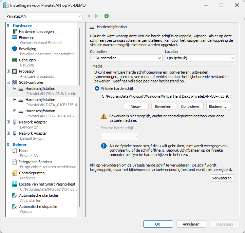
Task: Confirm with the OK button
Action: click(158, 224)
